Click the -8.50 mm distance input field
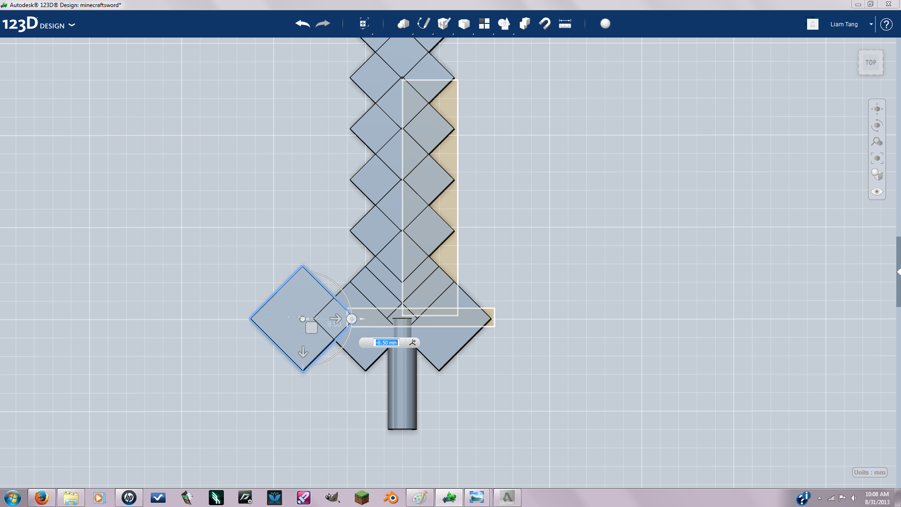Viewport: 901px width, 507px height. click(x=387, y=343)
